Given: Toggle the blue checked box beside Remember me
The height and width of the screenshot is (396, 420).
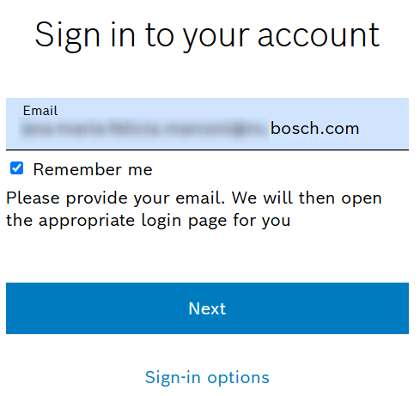Looking at the screenshot, I should coord(16,168).
